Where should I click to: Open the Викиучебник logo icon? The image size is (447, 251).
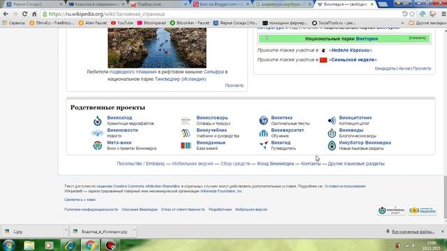(x=186, y=133)
